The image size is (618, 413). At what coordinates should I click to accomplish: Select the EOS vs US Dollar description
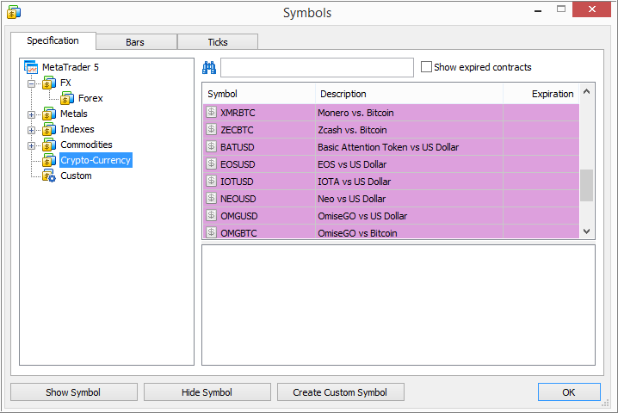(x=352, y=164)
